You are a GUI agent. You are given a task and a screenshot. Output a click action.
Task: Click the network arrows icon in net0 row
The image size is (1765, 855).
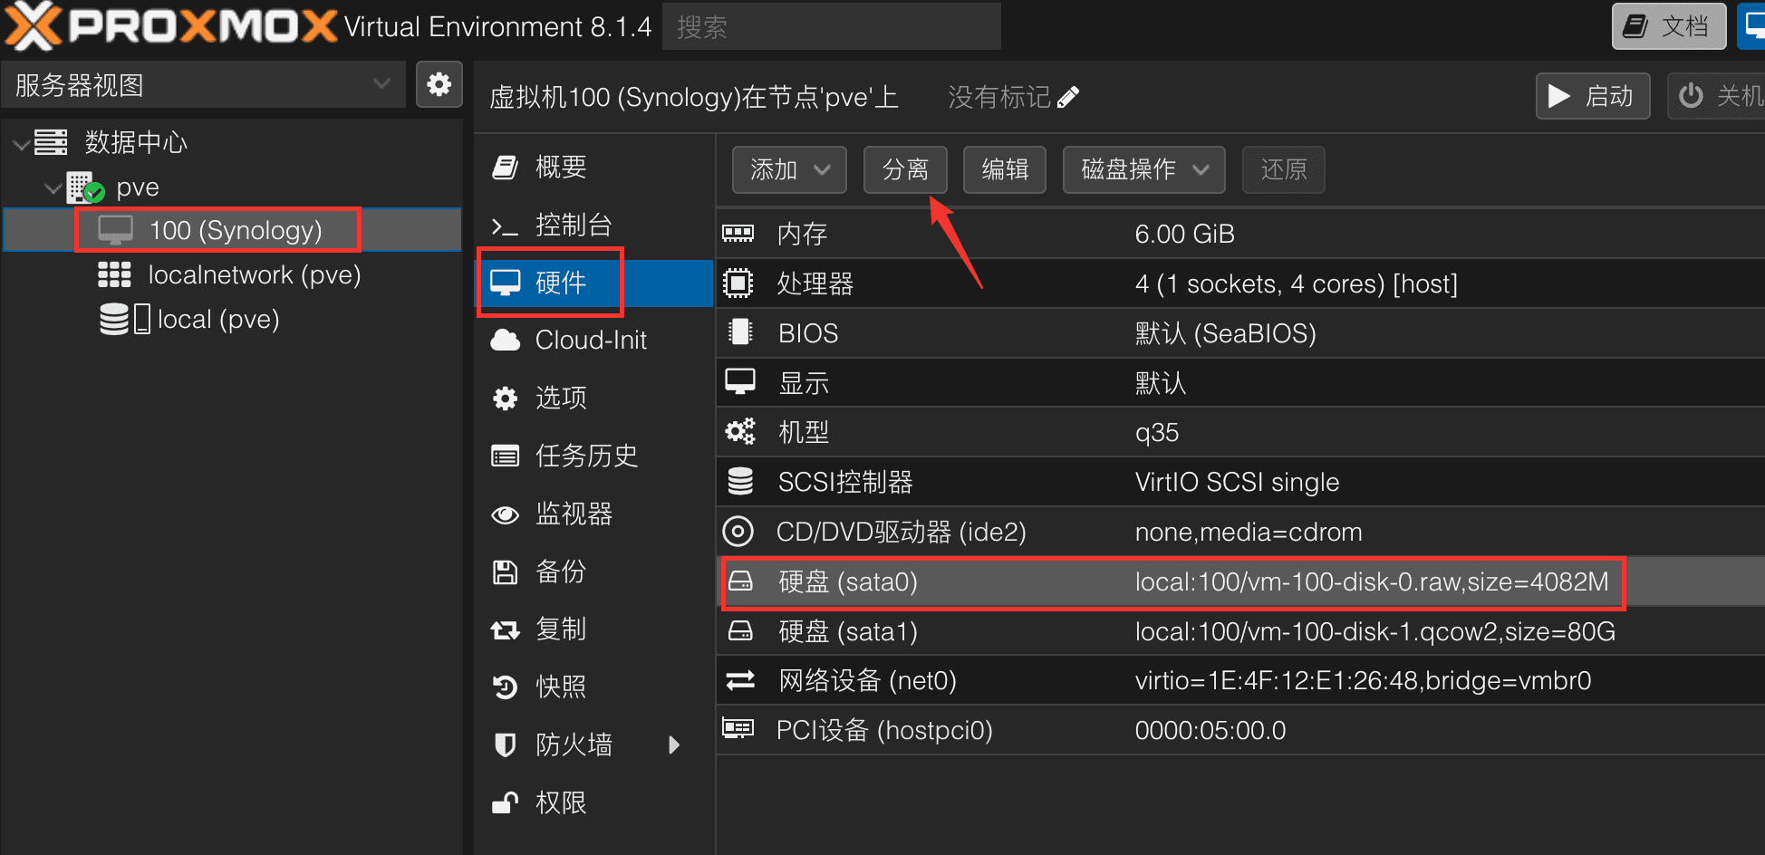coord(740,680)
